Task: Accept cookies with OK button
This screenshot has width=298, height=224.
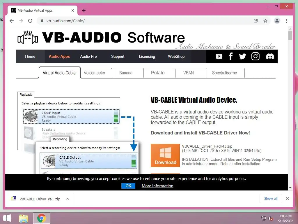Action: tap(128, 186)
